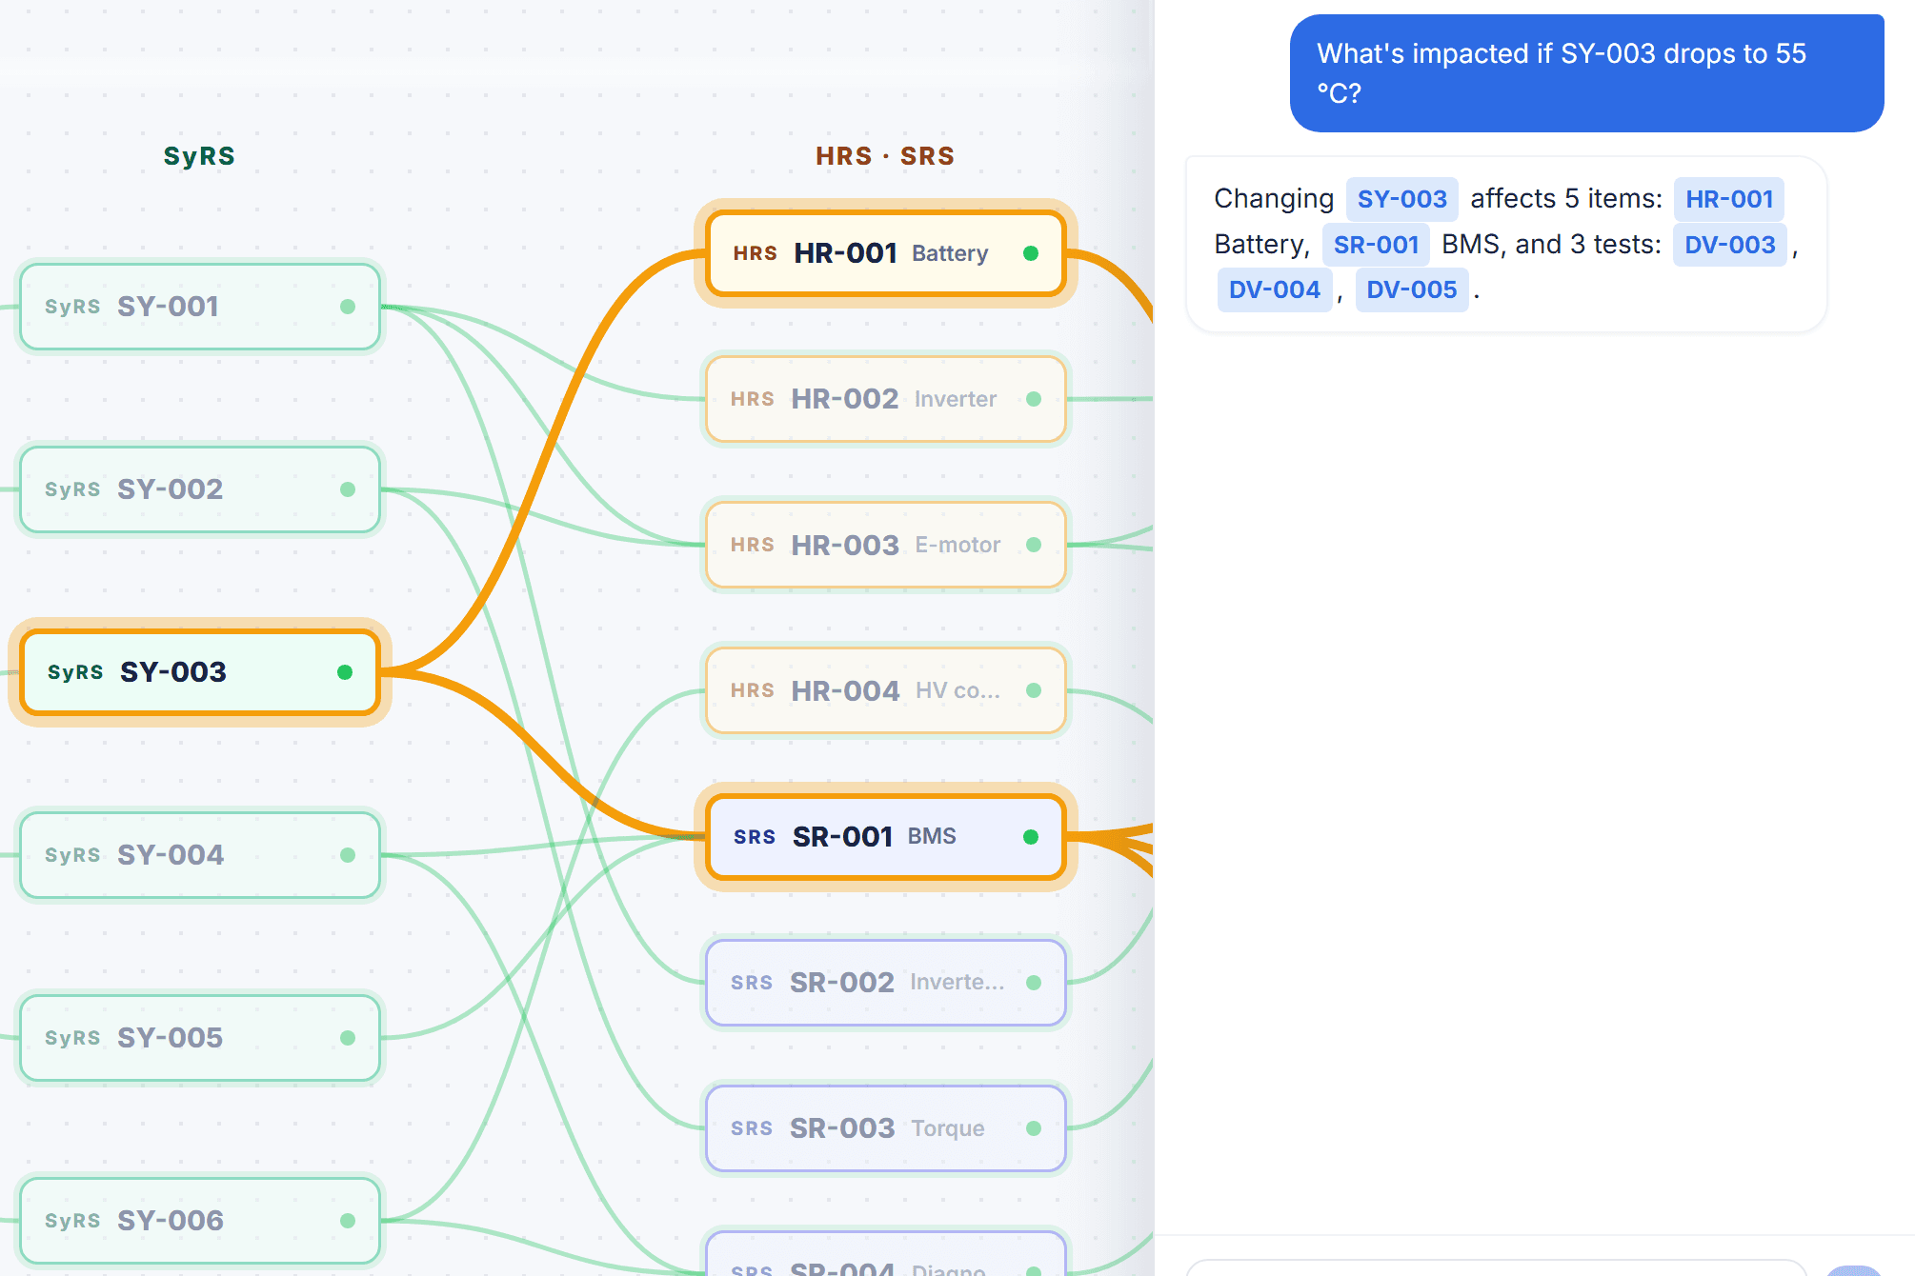Click the HRS · SRS column heading
This screenshot has width=1915, height=1276.
pos(885,156)
